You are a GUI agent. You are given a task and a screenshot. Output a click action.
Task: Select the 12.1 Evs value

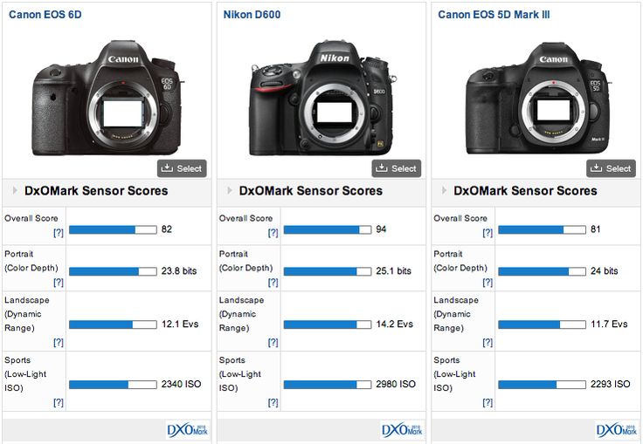[180, 324]
